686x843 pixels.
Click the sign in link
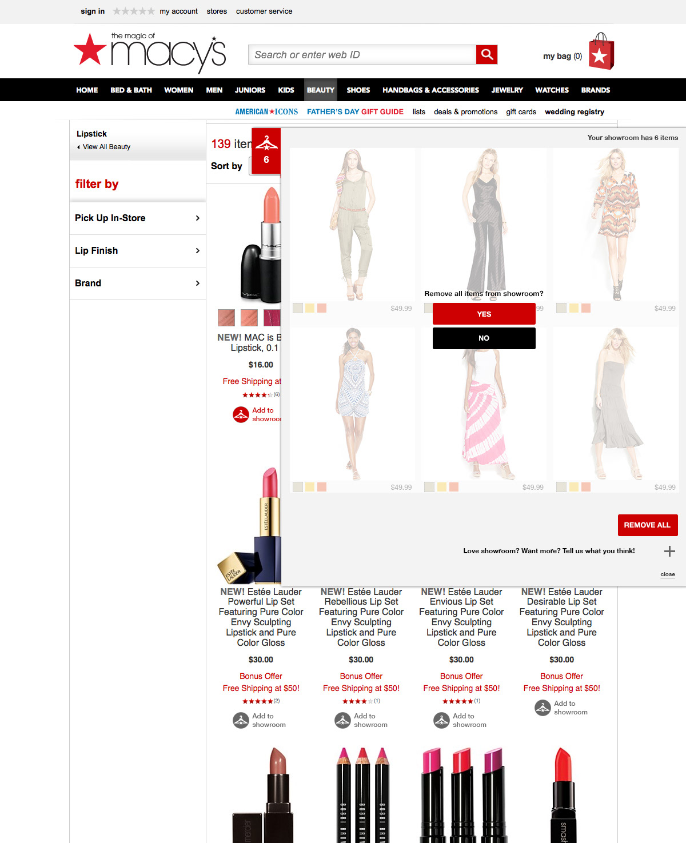(x=93, y=11)
